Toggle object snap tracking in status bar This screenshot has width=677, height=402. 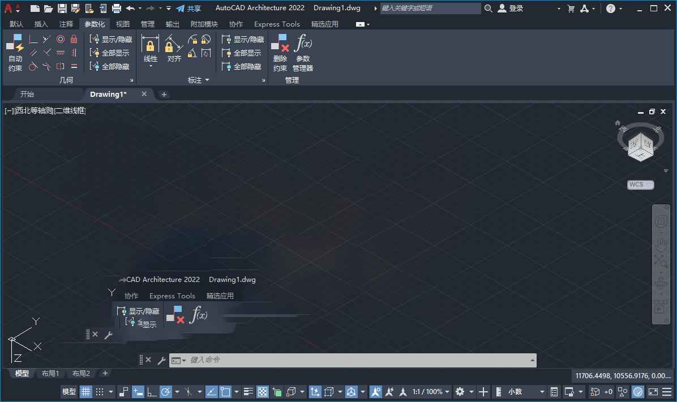point(211,392)
